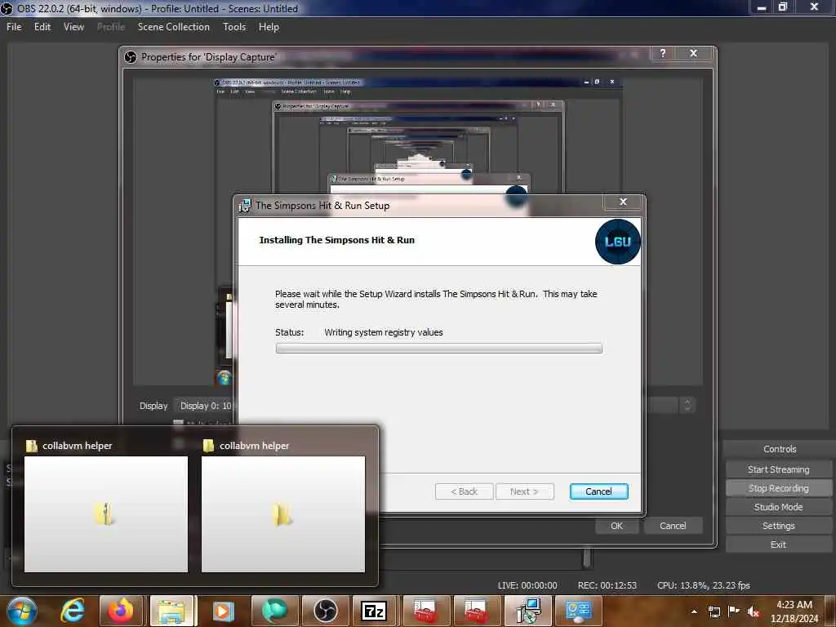Click Stop Recording in Controls

[x=778, y=488]
